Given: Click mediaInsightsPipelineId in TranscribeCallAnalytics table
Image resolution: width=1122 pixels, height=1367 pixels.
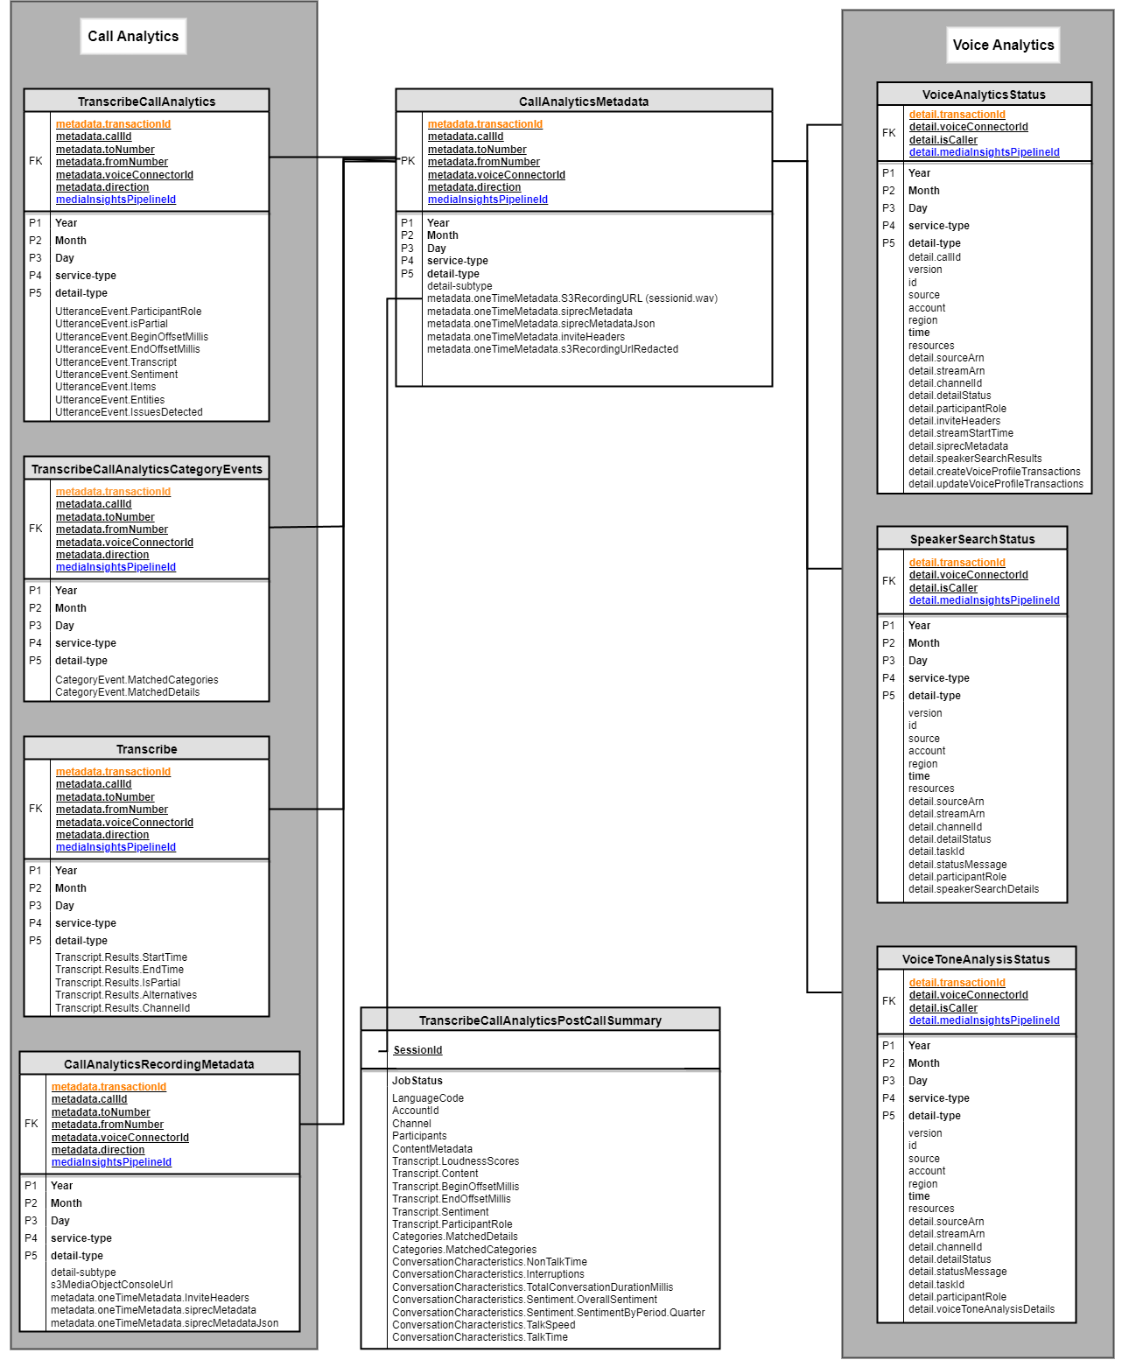Looking at the screenshot, I should (116, 200).
